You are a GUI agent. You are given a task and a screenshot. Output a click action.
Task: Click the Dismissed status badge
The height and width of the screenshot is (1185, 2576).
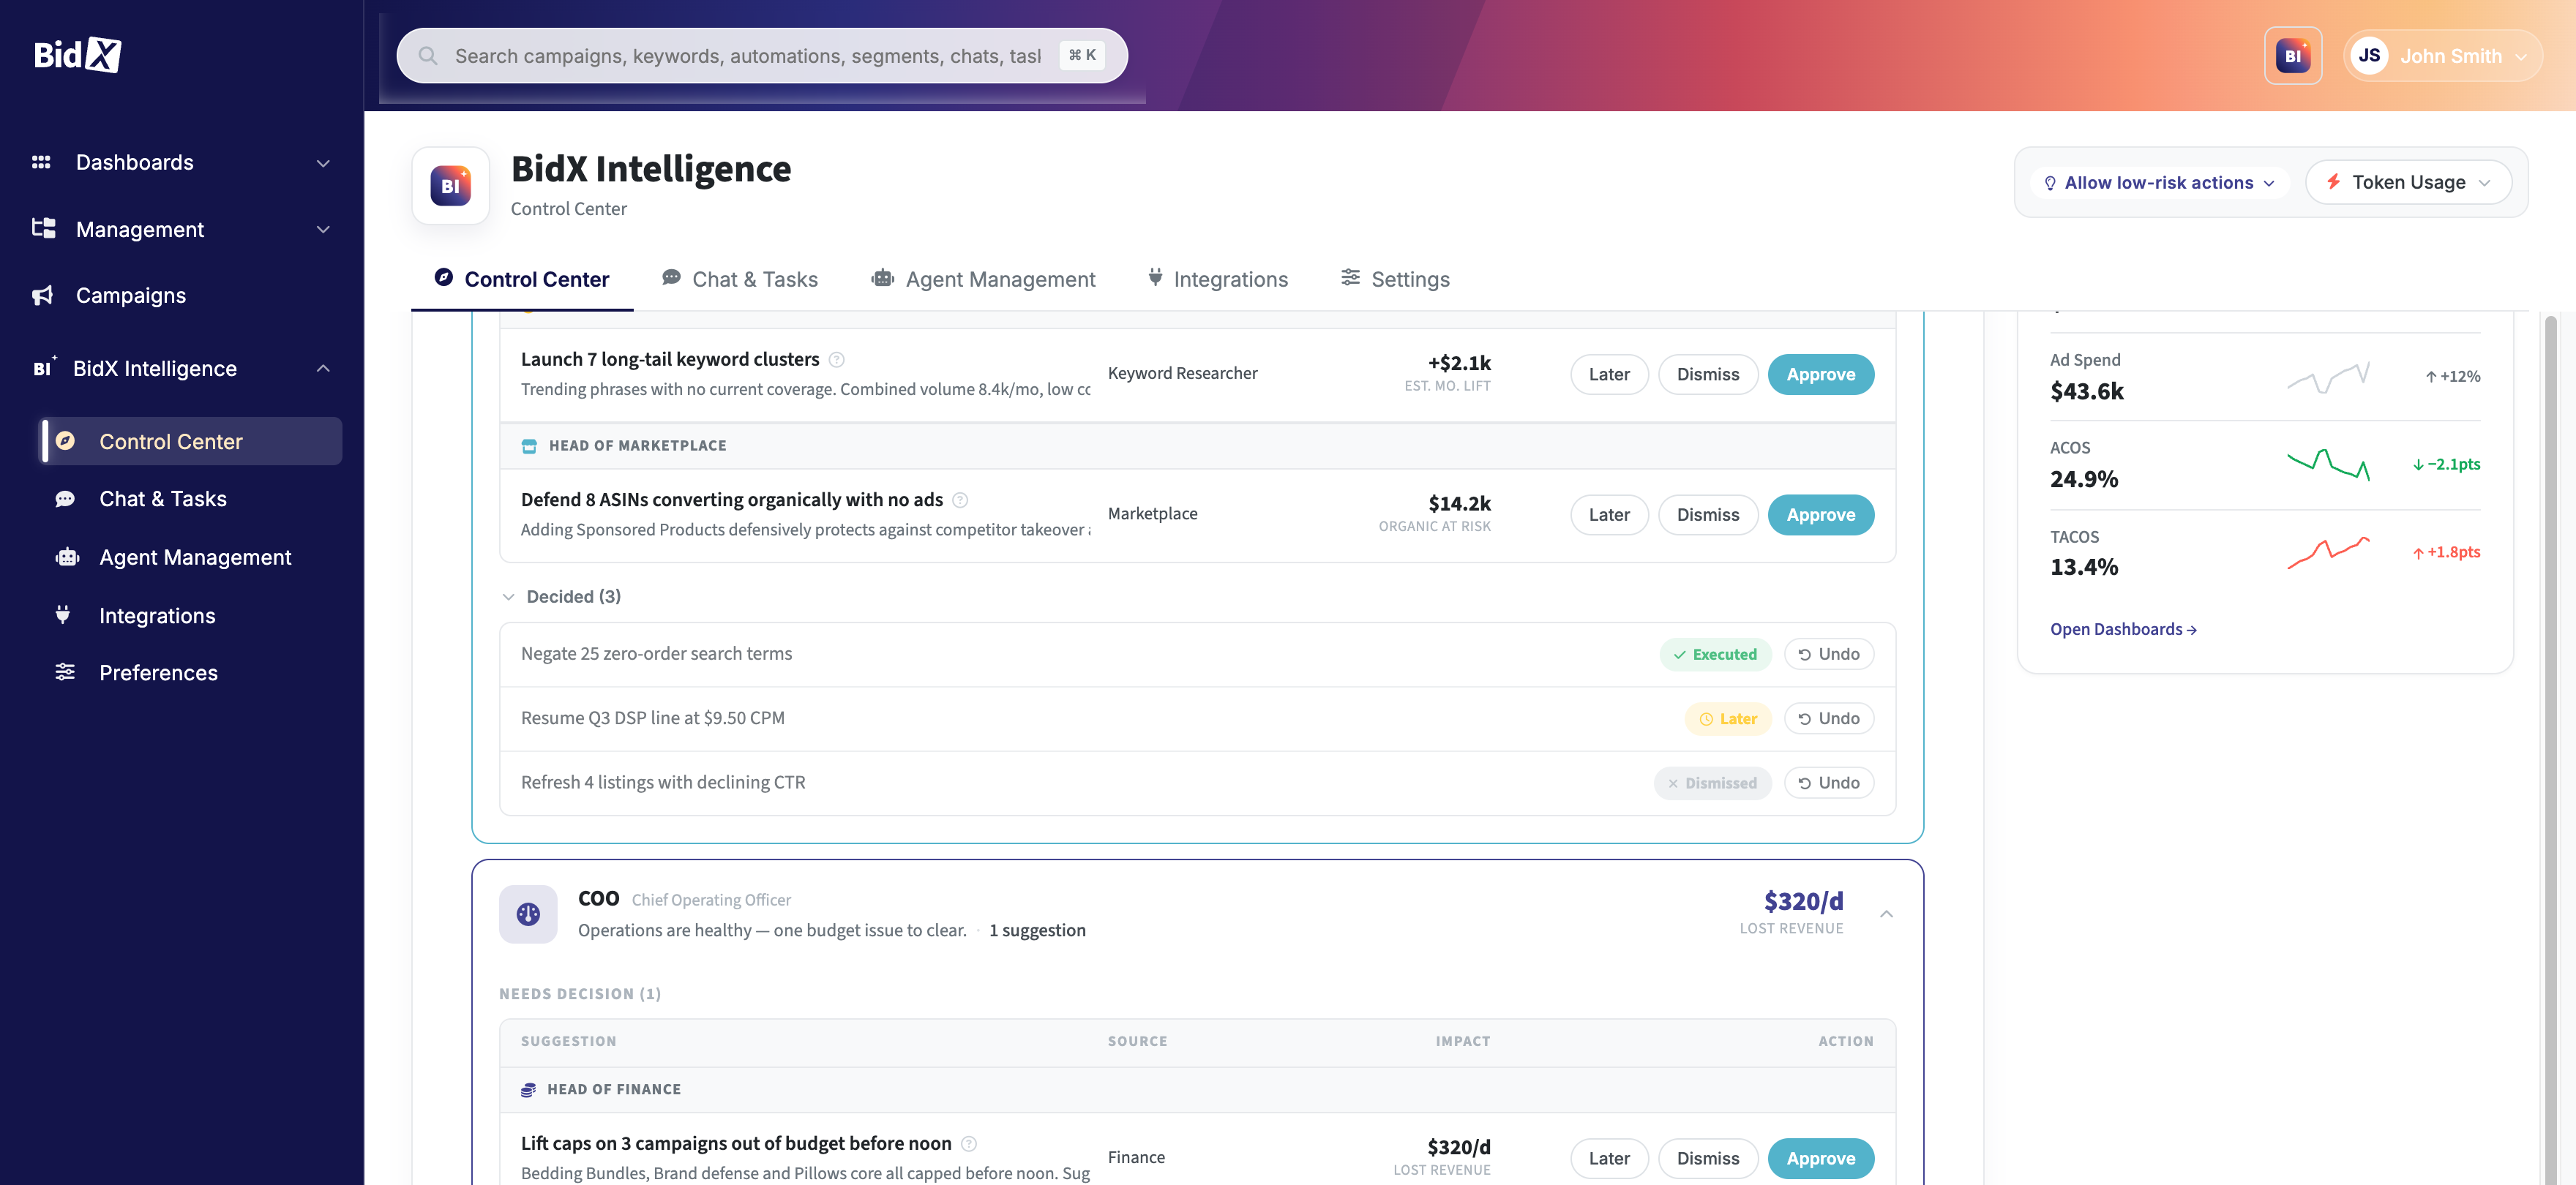point(1712,783)
